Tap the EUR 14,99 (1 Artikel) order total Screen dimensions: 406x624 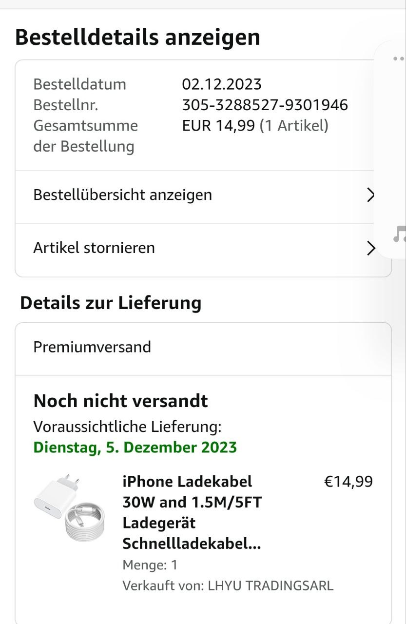pyautogui.click(x=255, y=126)
